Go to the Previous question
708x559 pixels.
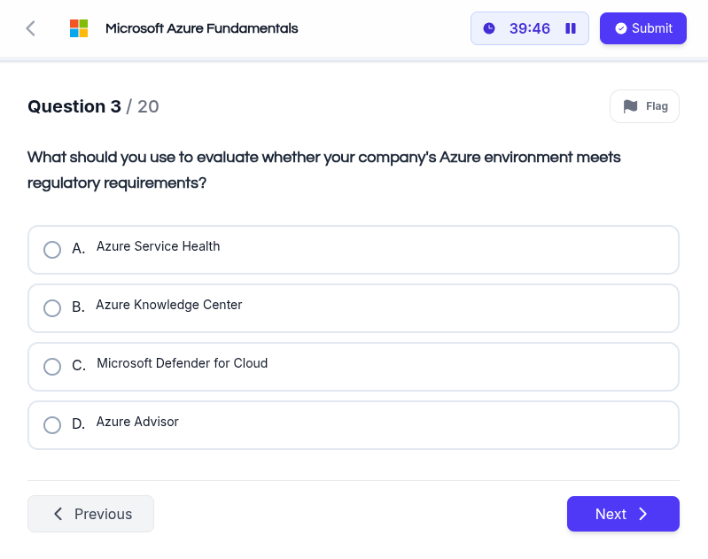90,514
